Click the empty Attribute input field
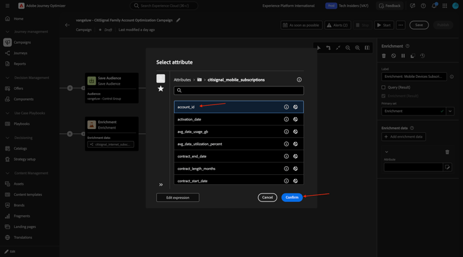This screenshot has width=463, height=257. pos(413,167)
